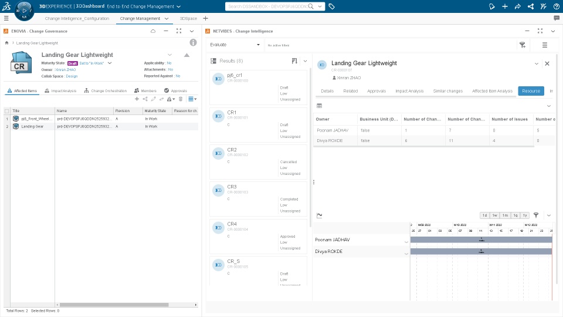Open owner Xinran ZHAO link
Image resolution: width=563 pixels, height=317 pixels.
point(65,70)
